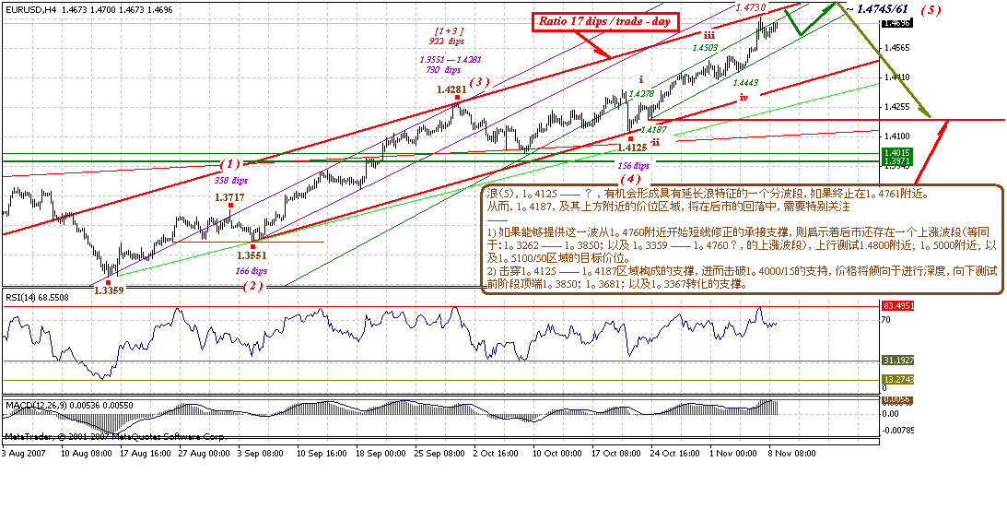This screenshot has height=509, width=1007.
Task: Click the 1.4125 low price label
Action: (631, 148)
